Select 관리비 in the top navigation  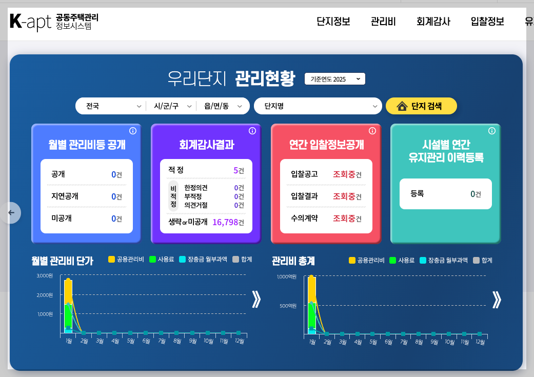point(383,21)
